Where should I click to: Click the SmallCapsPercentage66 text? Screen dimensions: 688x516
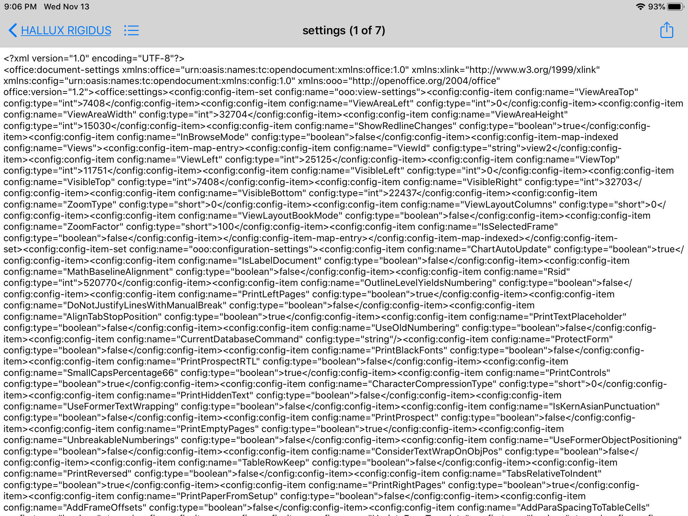121,373
